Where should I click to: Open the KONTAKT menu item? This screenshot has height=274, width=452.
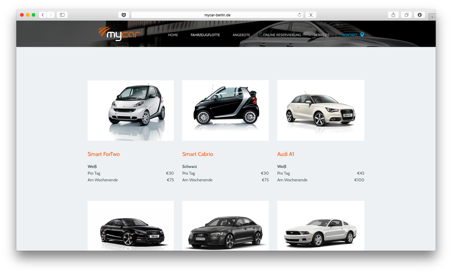click(349, 35)
